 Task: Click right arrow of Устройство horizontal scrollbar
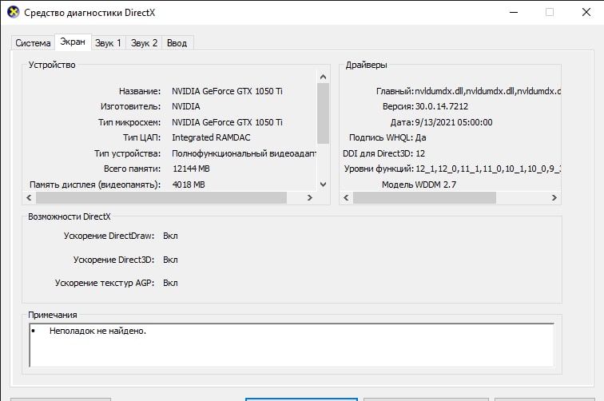pos(310,197)
